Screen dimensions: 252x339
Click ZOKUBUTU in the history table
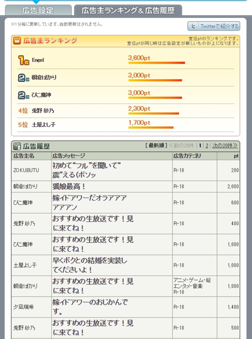tap(26, 170)
